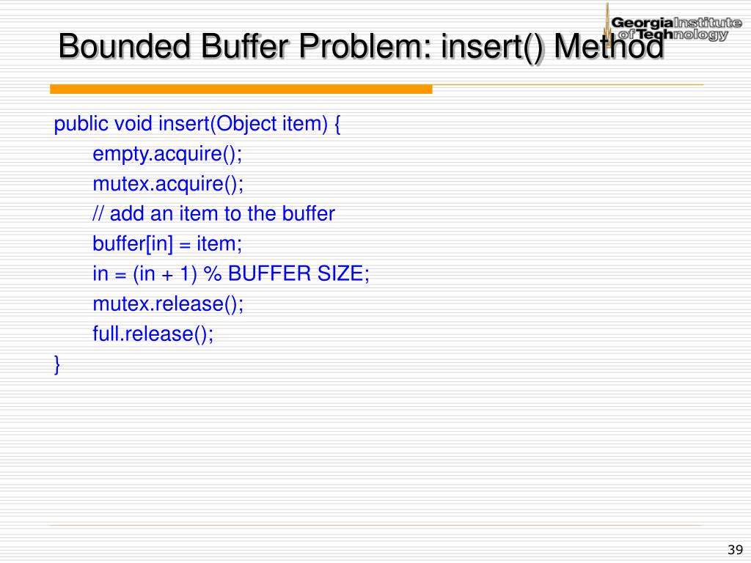Click the full.release(); line

click(x=153, y=334)
